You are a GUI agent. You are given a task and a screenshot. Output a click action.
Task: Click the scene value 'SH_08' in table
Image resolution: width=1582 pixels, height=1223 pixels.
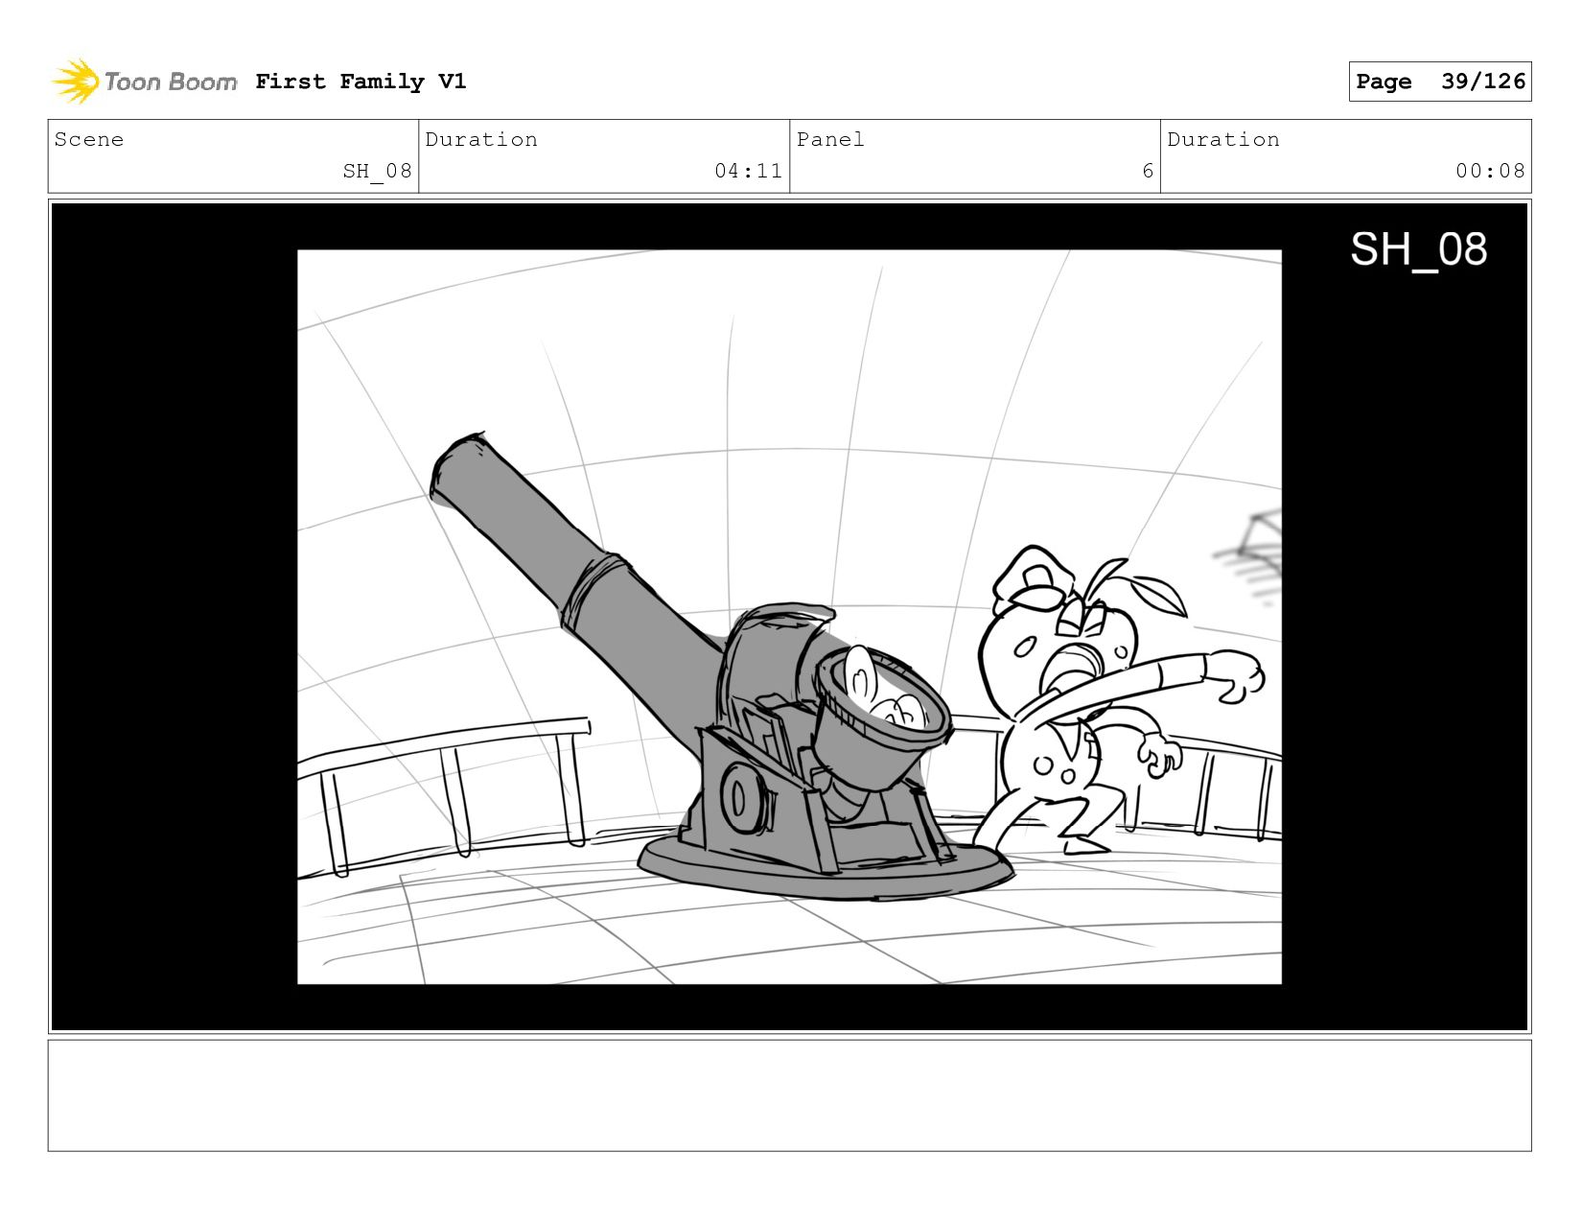[377, 172]
